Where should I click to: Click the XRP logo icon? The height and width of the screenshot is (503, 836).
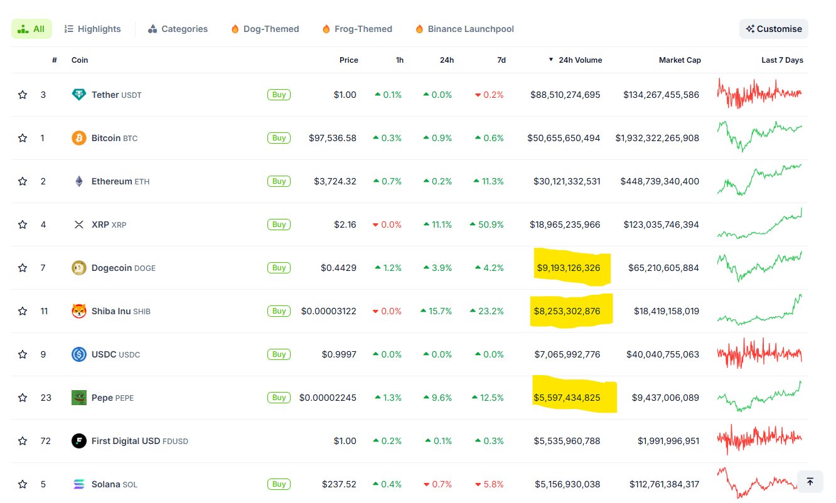tap(79, 225)
